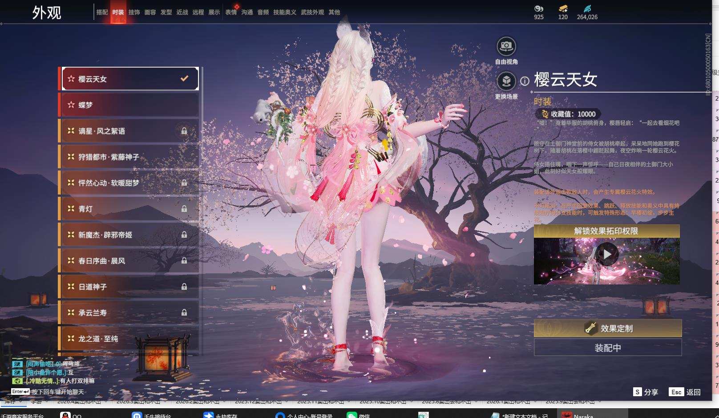
Task: Click the equipped checkmark on 樱云天女
Action: (x=184, y=79)
